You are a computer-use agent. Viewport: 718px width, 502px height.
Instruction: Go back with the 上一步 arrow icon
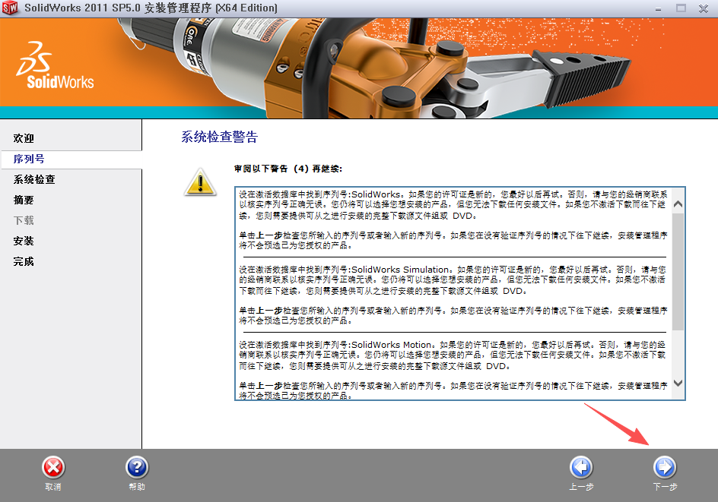[581, 467]
